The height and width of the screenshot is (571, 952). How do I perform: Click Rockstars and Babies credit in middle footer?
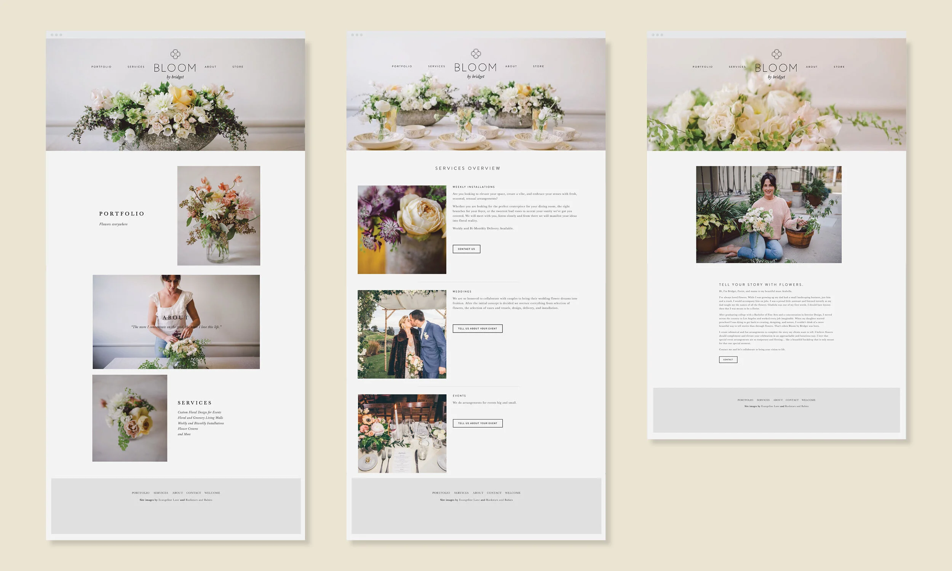(x=499, y=500)
